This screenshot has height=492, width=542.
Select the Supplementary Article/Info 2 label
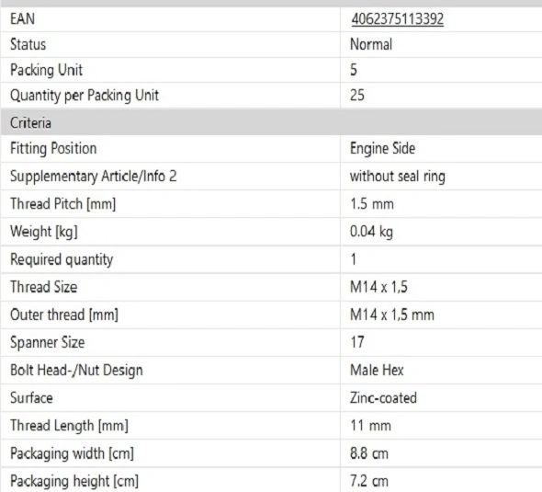[94, 177]
